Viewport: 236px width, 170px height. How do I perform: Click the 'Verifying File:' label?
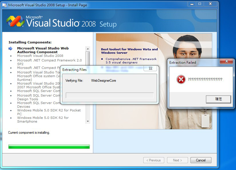click(x=74, y=81)
